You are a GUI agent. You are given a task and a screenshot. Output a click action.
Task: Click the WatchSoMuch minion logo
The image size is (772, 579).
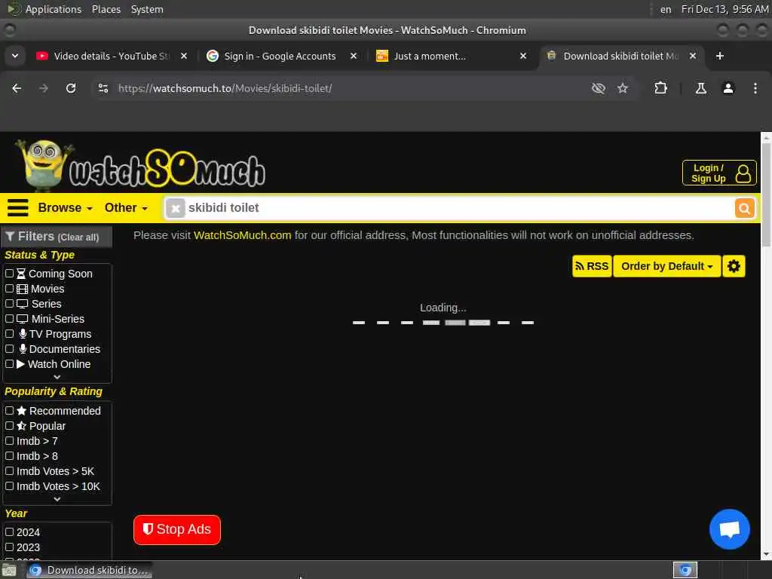141,167
